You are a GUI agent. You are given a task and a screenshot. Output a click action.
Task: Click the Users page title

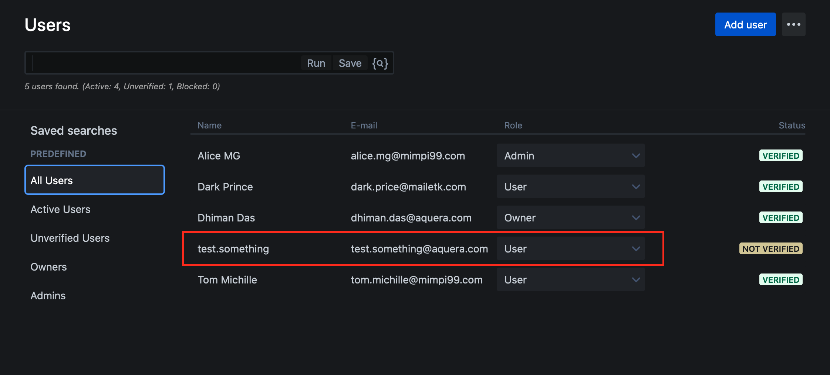pyautogui.click(x=47, y=25)
